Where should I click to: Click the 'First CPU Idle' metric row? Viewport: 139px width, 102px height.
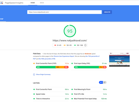(89, 94)
